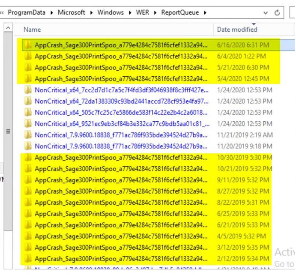Click folder icon beside NonCritical_x64_72da1383309c93bd
The height and width of the screenshot is (275, 296).
point(28,101)
